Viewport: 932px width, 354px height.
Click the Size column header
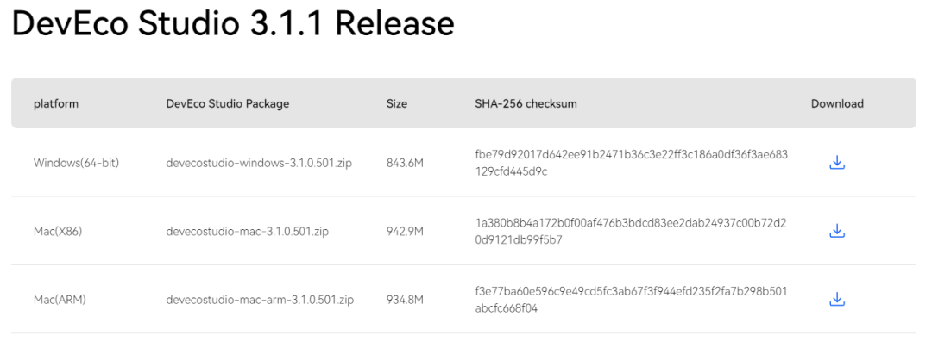point(397,103)
